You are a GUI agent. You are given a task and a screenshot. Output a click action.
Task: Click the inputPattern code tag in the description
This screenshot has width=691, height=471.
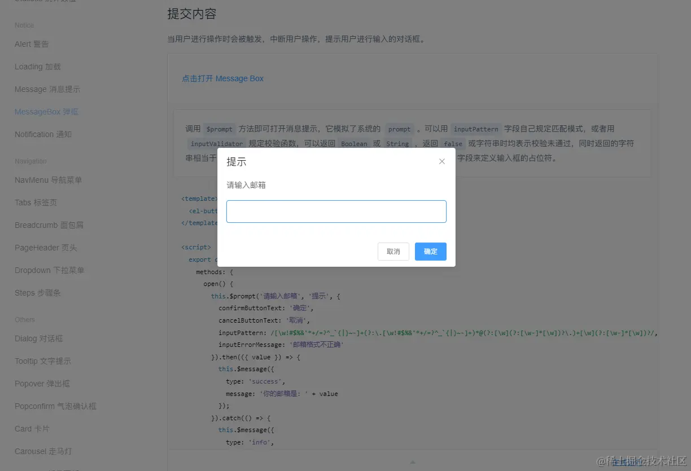tap(476, 129)
